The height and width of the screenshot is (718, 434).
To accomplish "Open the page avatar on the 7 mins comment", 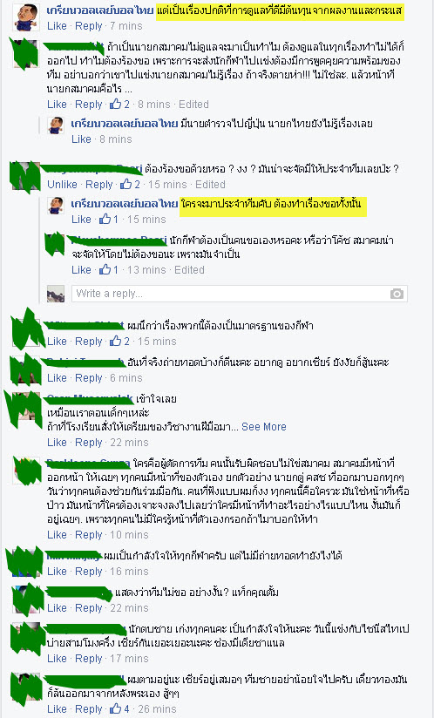I will (x=25, y=17).
